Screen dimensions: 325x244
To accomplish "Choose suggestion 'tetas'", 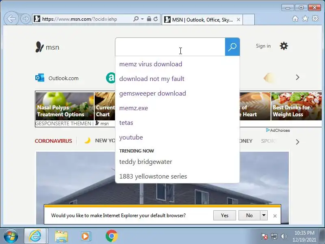I will [x=178, y=123].
